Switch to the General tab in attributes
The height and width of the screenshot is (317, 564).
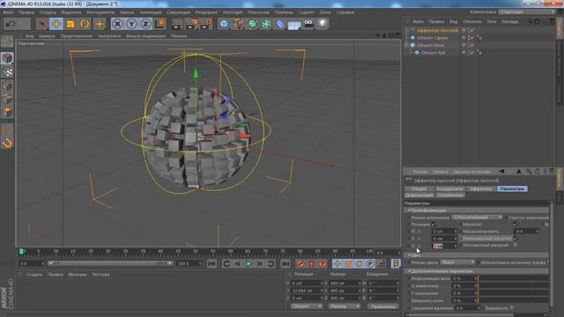419,188
